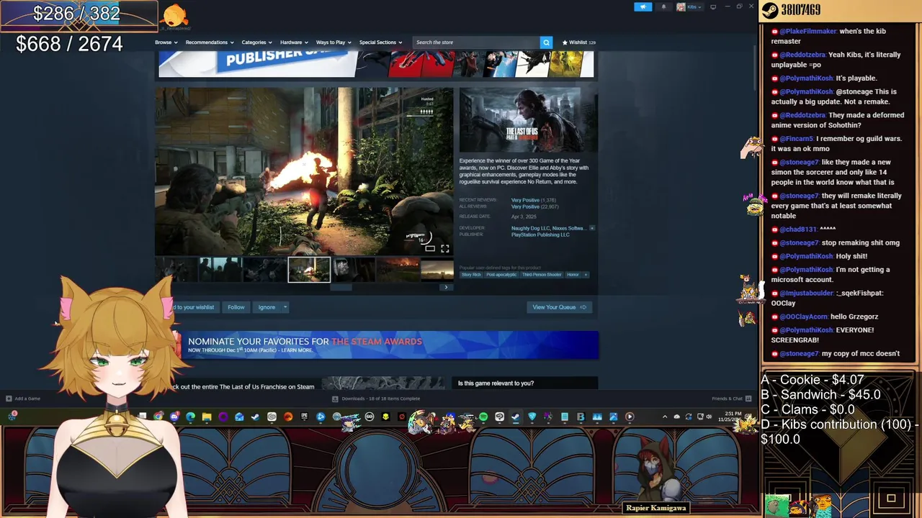Toggle fullscreen on the game video
Viewport: 922px width, 518px height.
click(x=445, y=248)
